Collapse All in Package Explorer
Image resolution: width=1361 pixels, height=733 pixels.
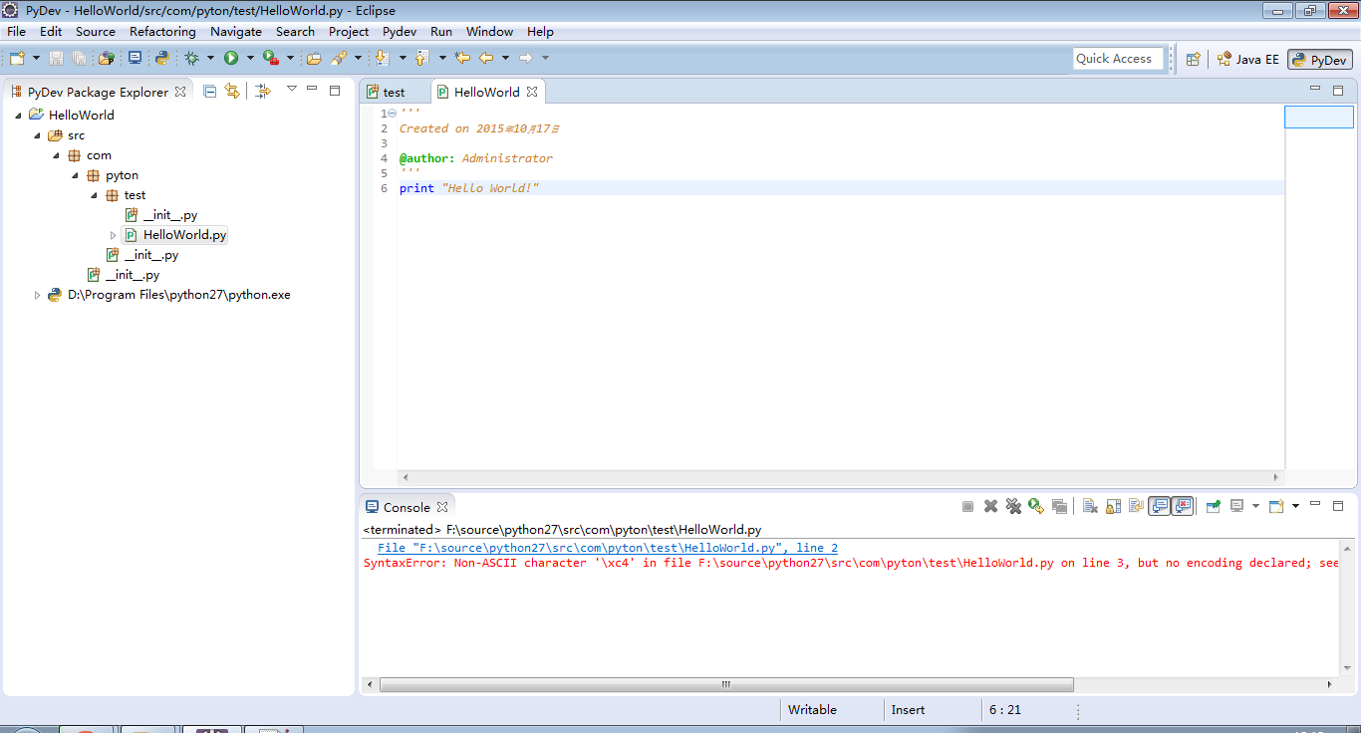[x=209, y=91]
